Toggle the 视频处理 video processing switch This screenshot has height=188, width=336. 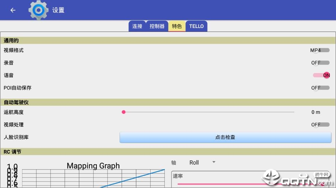click(x=320, y=125)
